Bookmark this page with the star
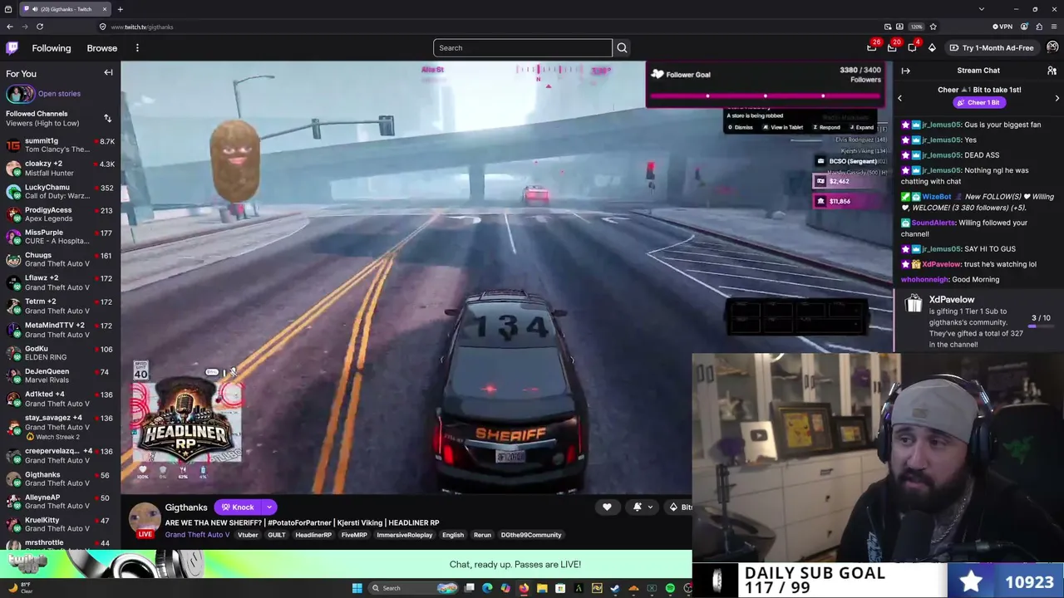The height and width of the screenshot is (598, 1064). (x=933, y=27)
